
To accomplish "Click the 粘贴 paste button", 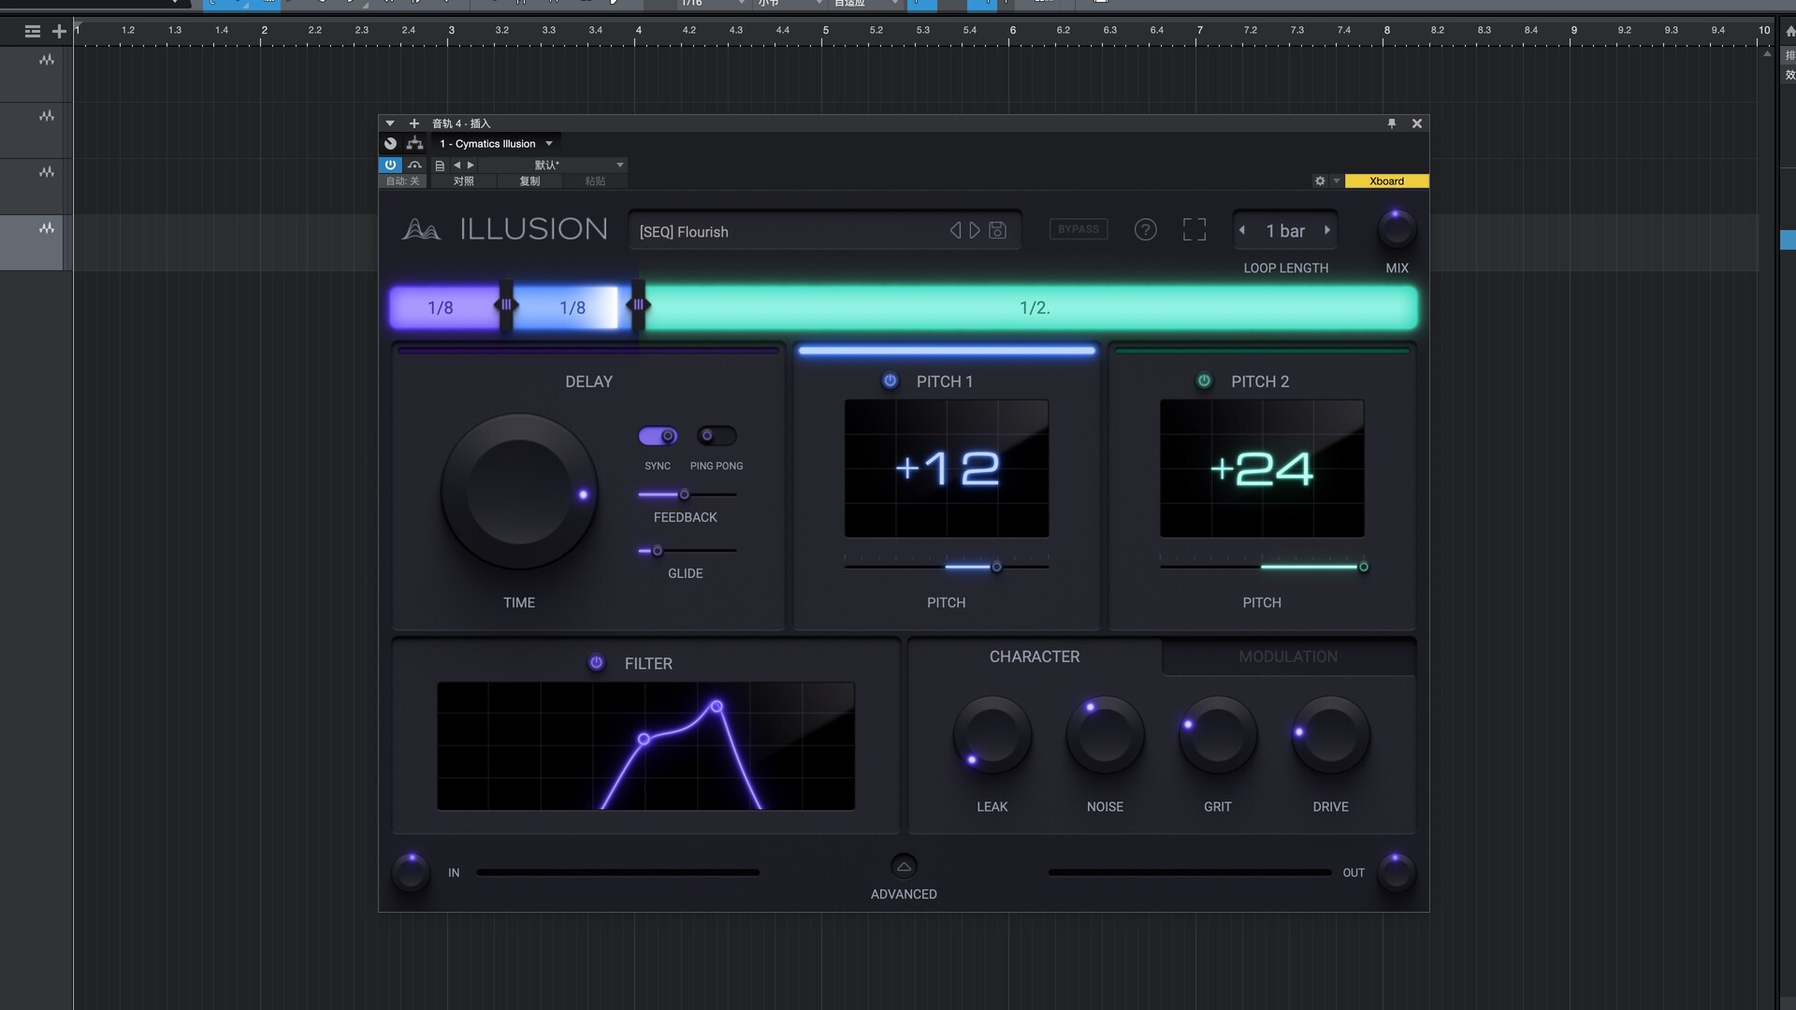I will coord(595,181).
